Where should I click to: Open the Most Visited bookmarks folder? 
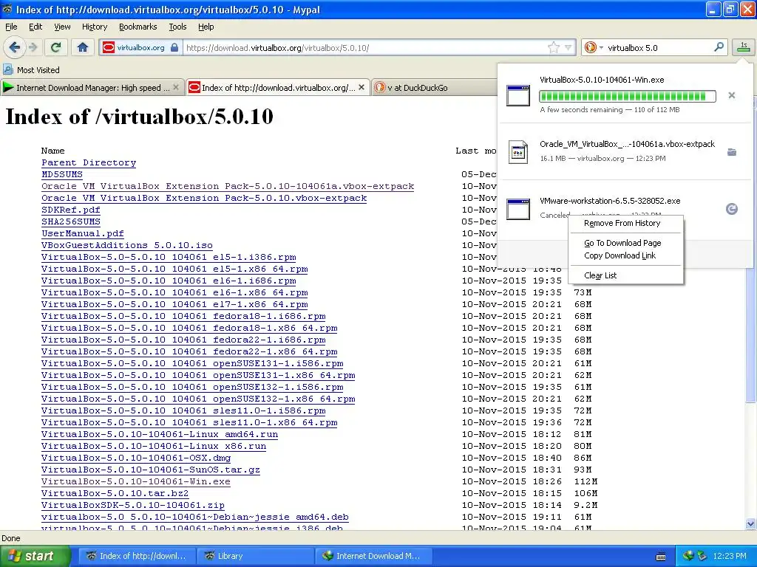tap(32, 70)
